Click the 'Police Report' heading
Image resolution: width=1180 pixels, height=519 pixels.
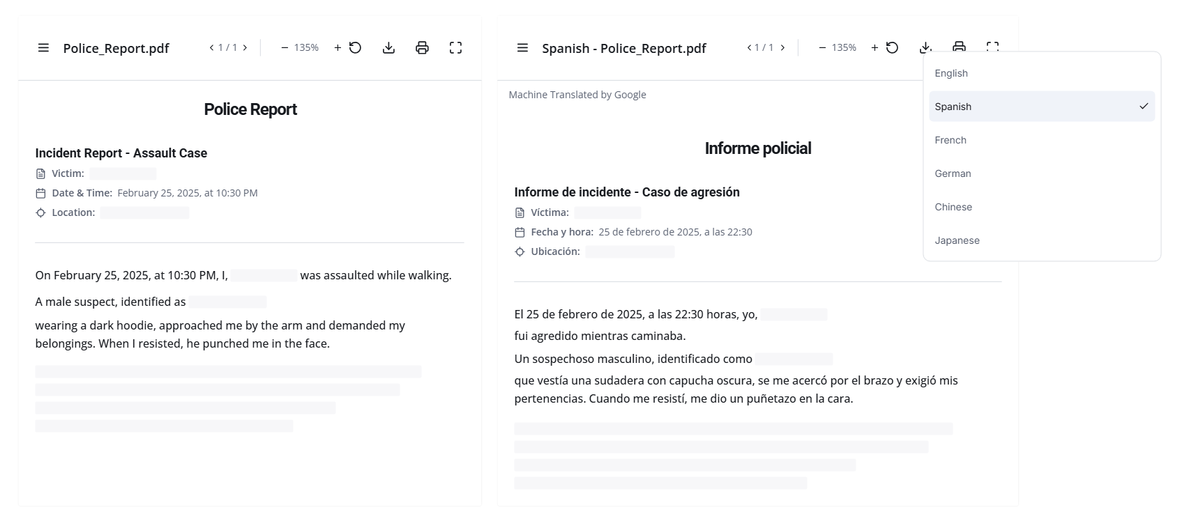click(250, 109)
